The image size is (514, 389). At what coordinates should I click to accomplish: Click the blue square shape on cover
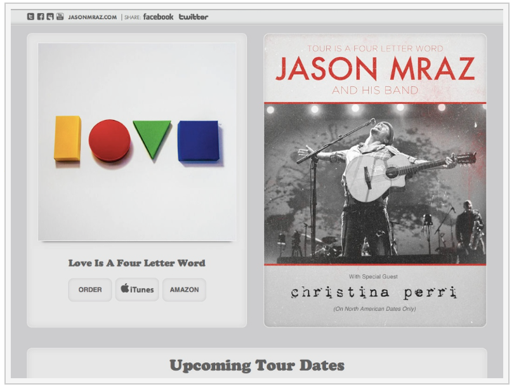[199, 141]
